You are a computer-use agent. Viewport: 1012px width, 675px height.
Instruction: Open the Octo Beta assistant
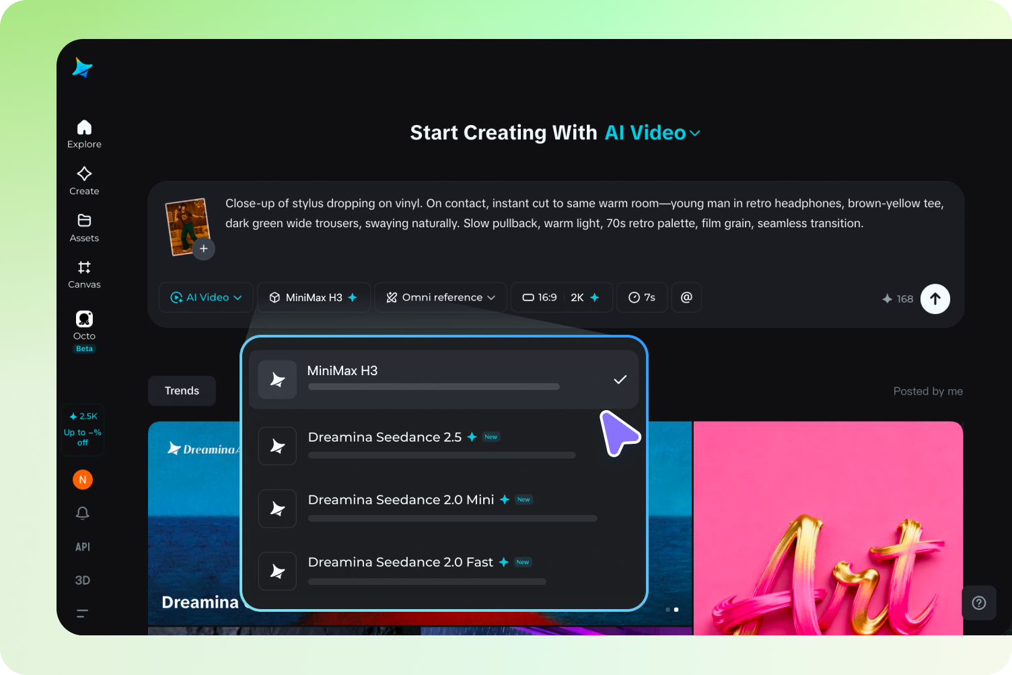(84, 331)
